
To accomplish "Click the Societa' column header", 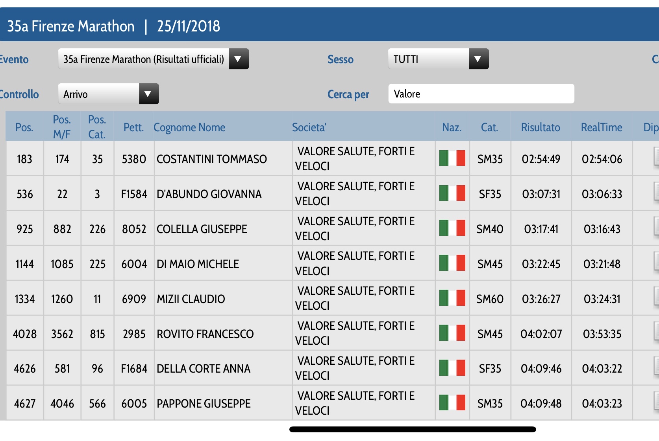I will coord(309,127).
